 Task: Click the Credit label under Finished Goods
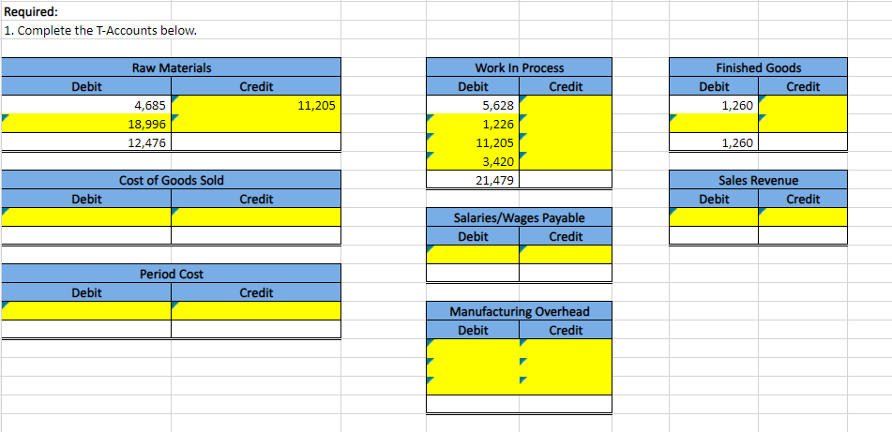(803, 86)
